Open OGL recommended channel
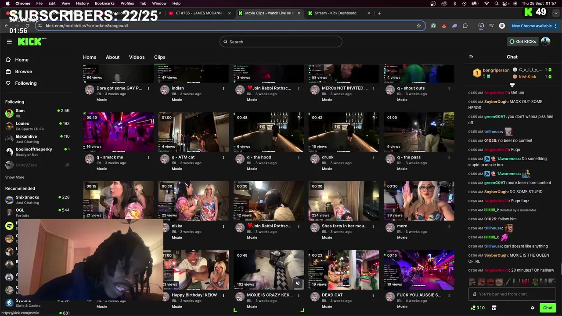This screenshot has height=316, width=562. click(37, 212)
